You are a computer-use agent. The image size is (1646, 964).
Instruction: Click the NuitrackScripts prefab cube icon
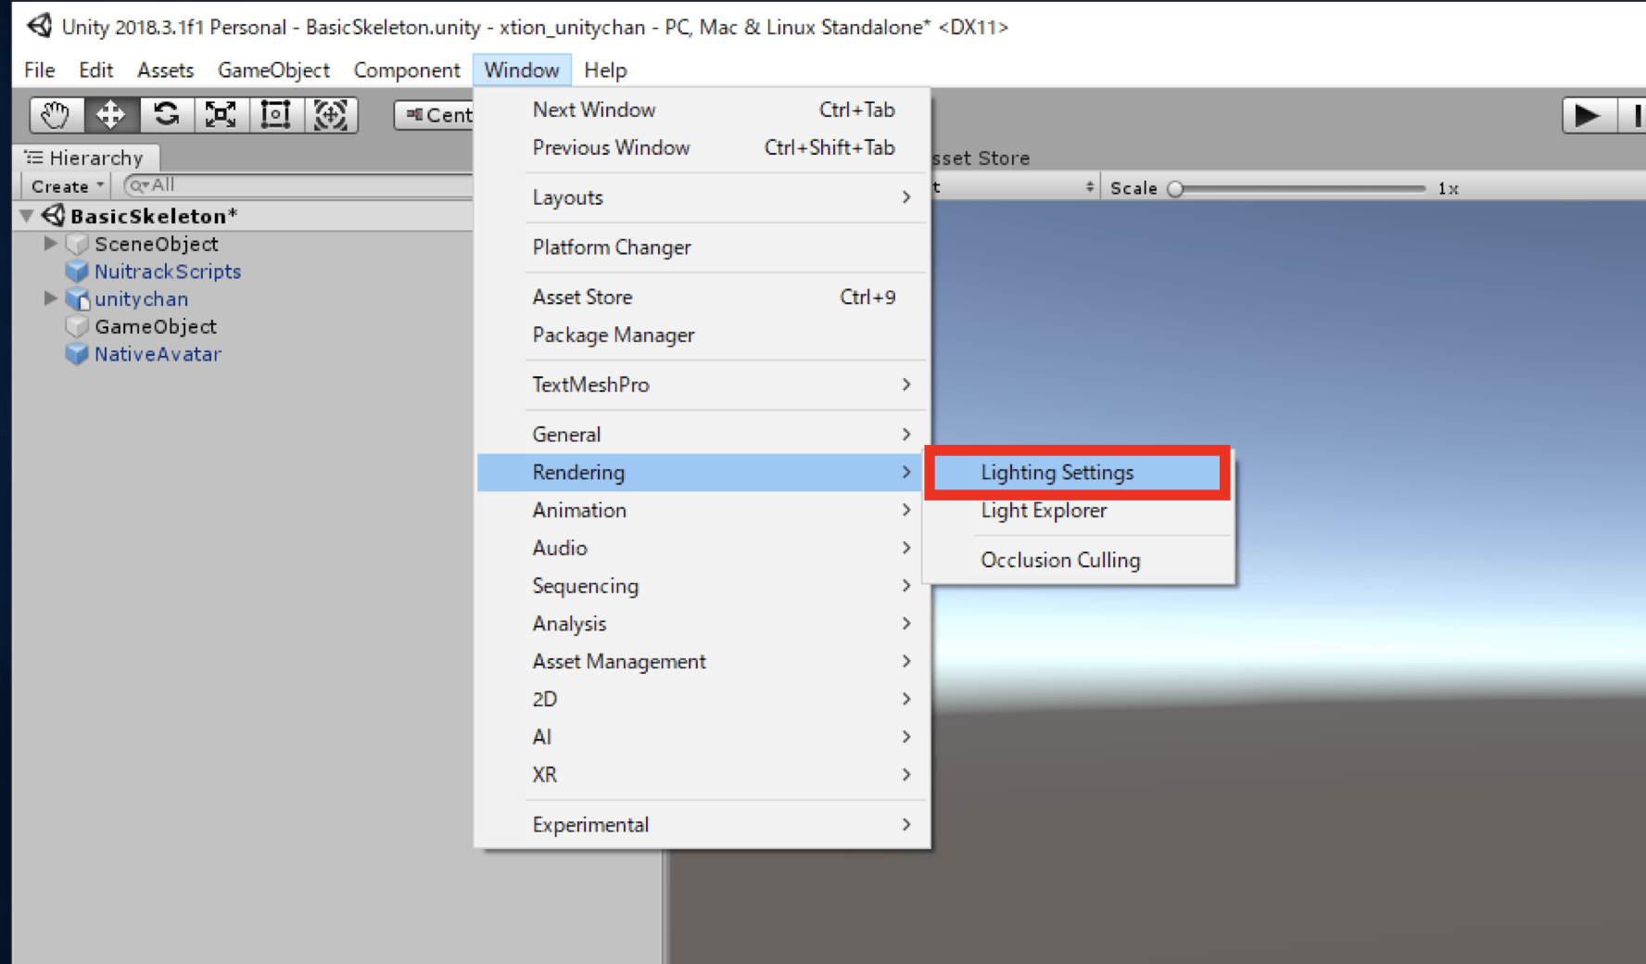[78, 272]
